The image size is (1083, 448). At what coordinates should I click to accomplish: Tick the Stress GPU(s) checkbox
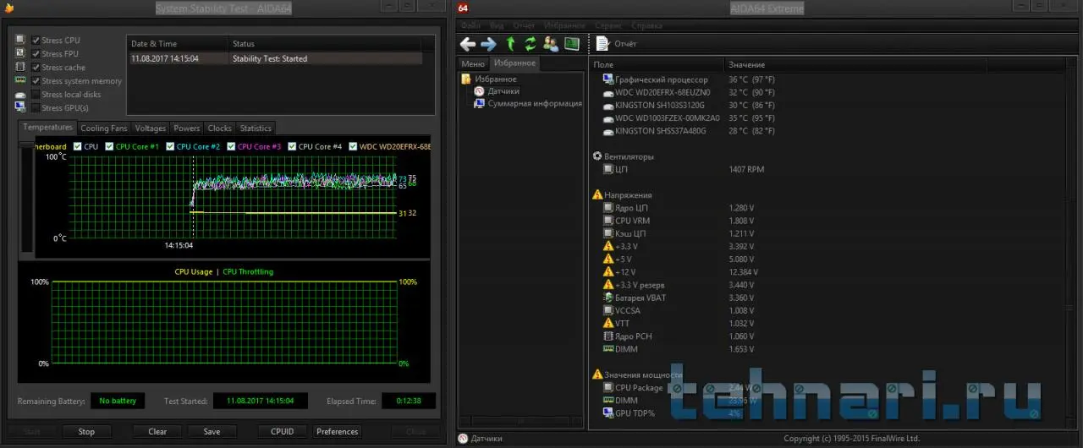pos(36,108)
